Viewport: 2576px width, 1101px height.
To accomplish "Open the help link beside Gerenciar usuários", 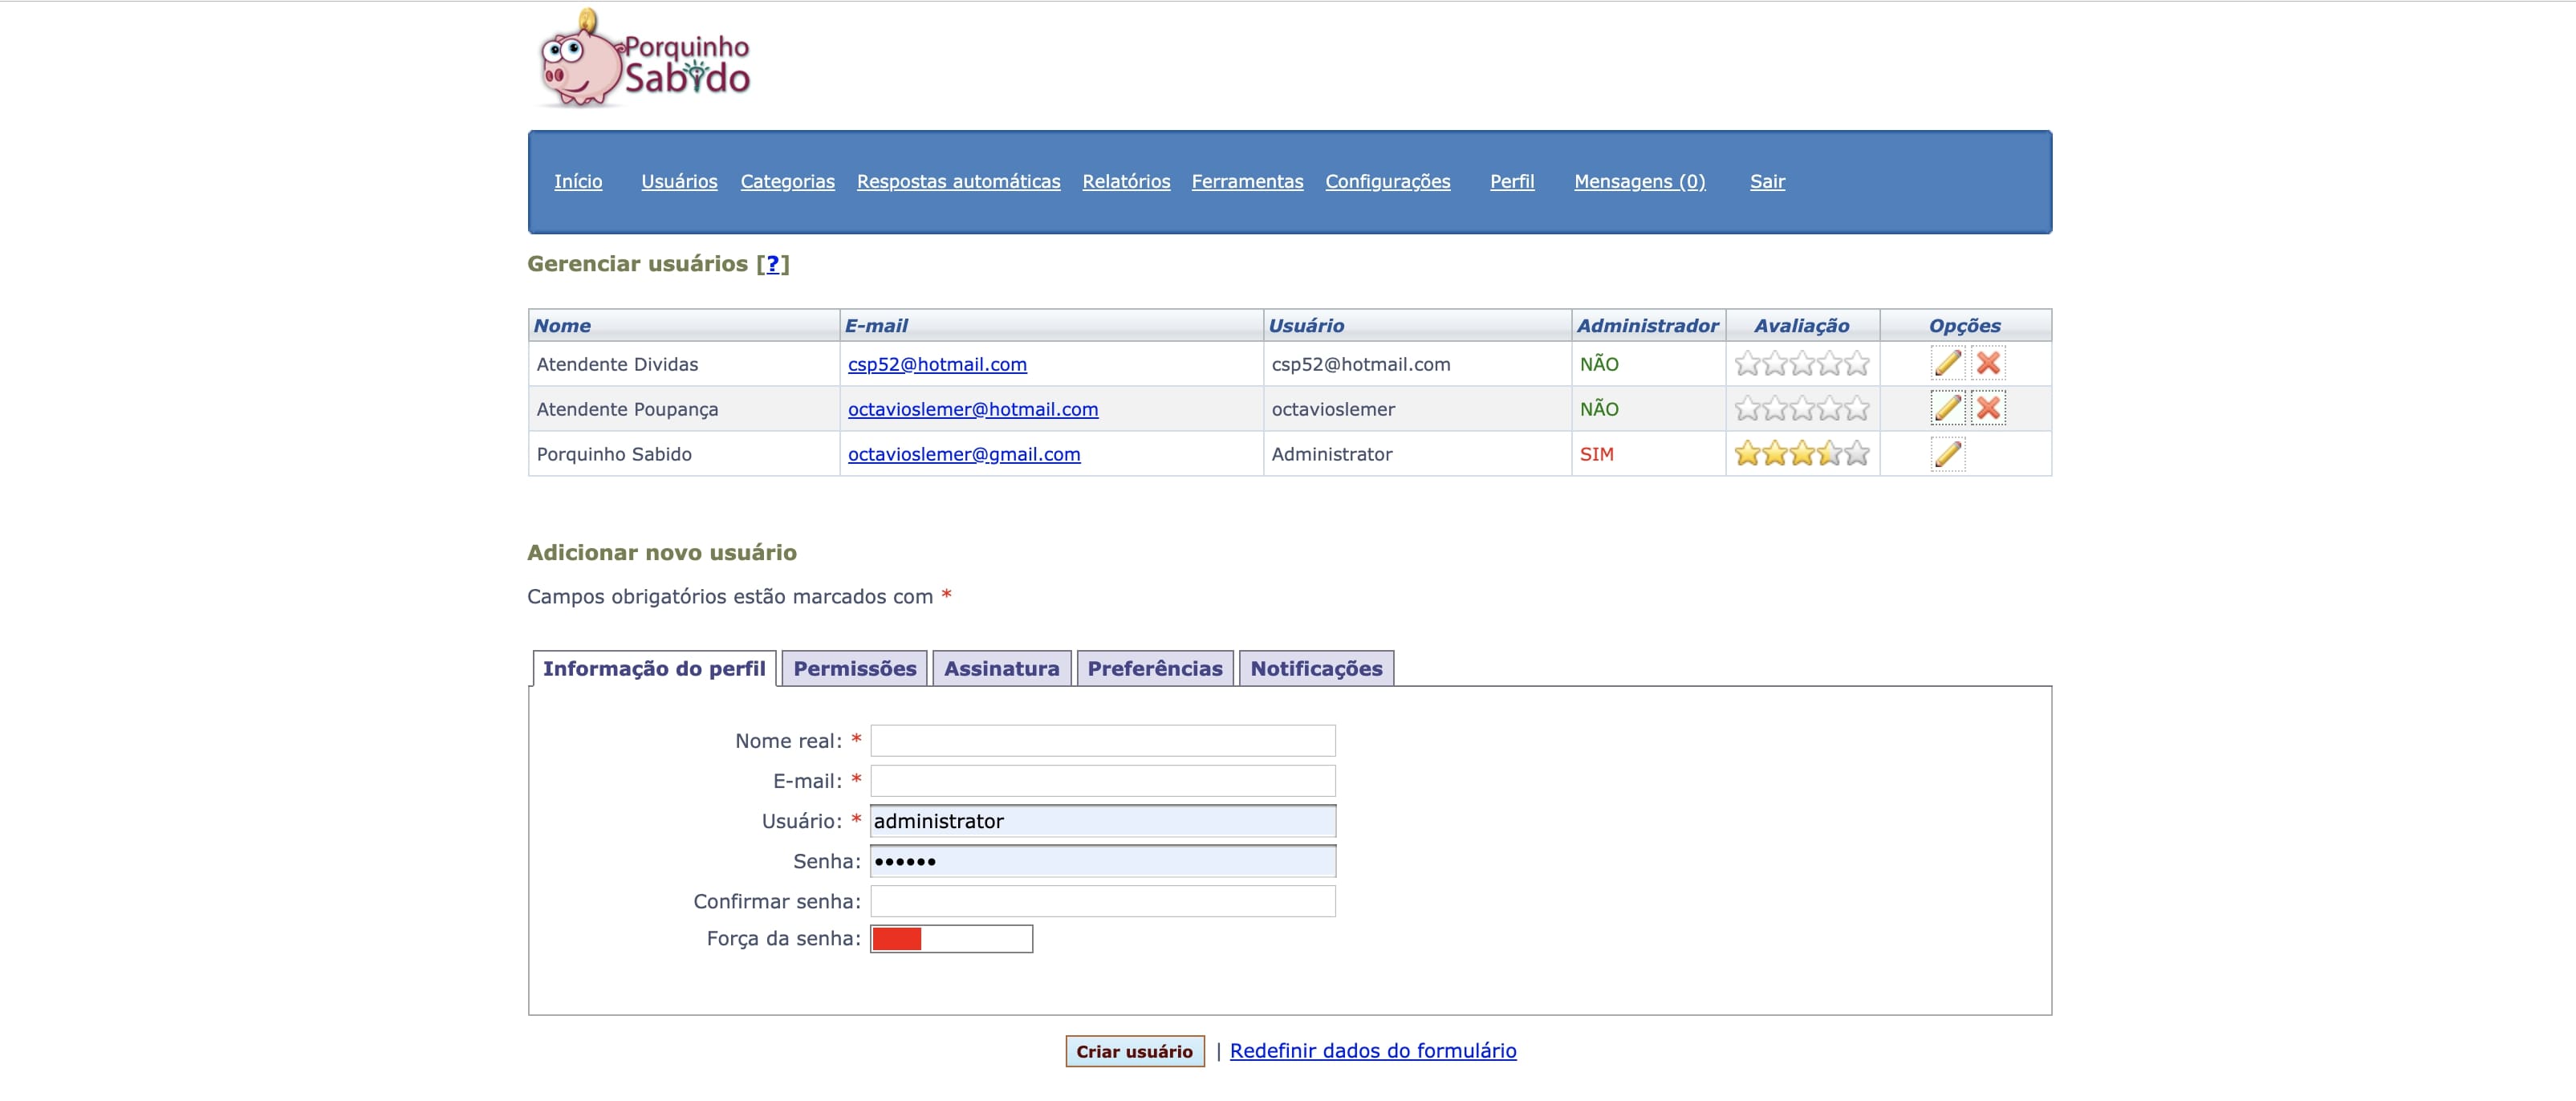I will tap(772, 264).
